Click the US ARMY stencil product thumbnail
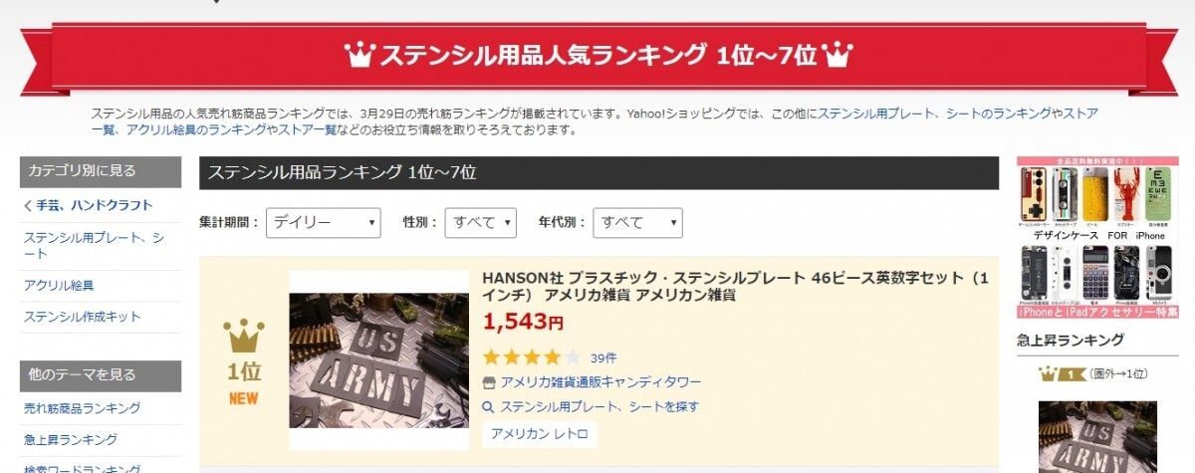 point(378,360)
